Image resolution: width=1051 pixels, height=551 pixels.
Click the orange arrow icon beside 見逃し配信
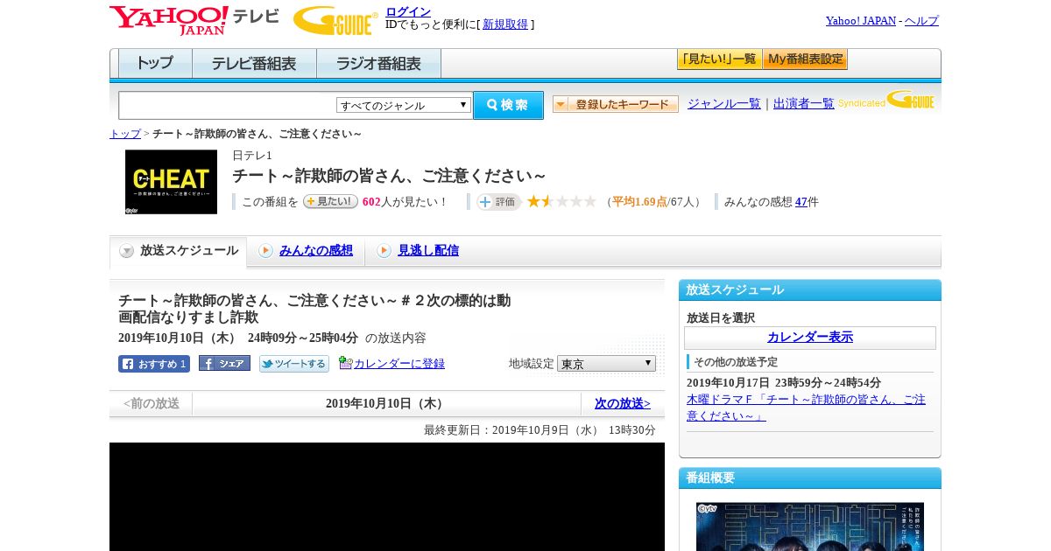pos(384,251)
